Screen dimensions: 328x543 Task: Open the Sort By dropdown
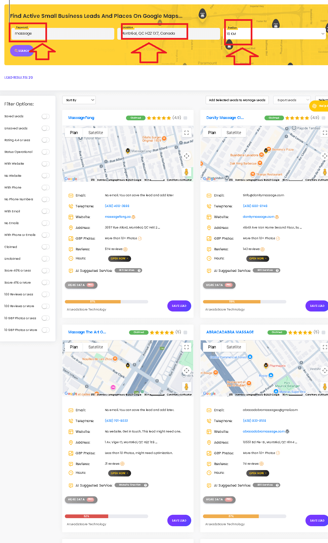pyautogui.click(x=79, y=100)
